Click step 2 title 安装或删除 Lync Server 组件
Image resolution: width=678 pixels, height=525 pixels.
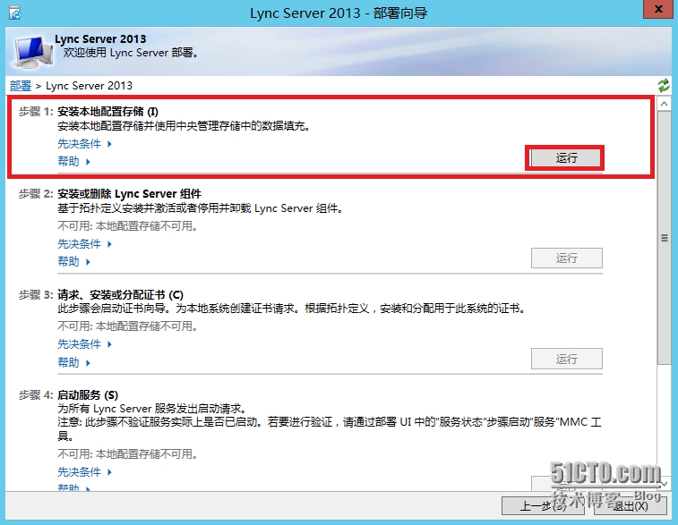tap(129, 194)
